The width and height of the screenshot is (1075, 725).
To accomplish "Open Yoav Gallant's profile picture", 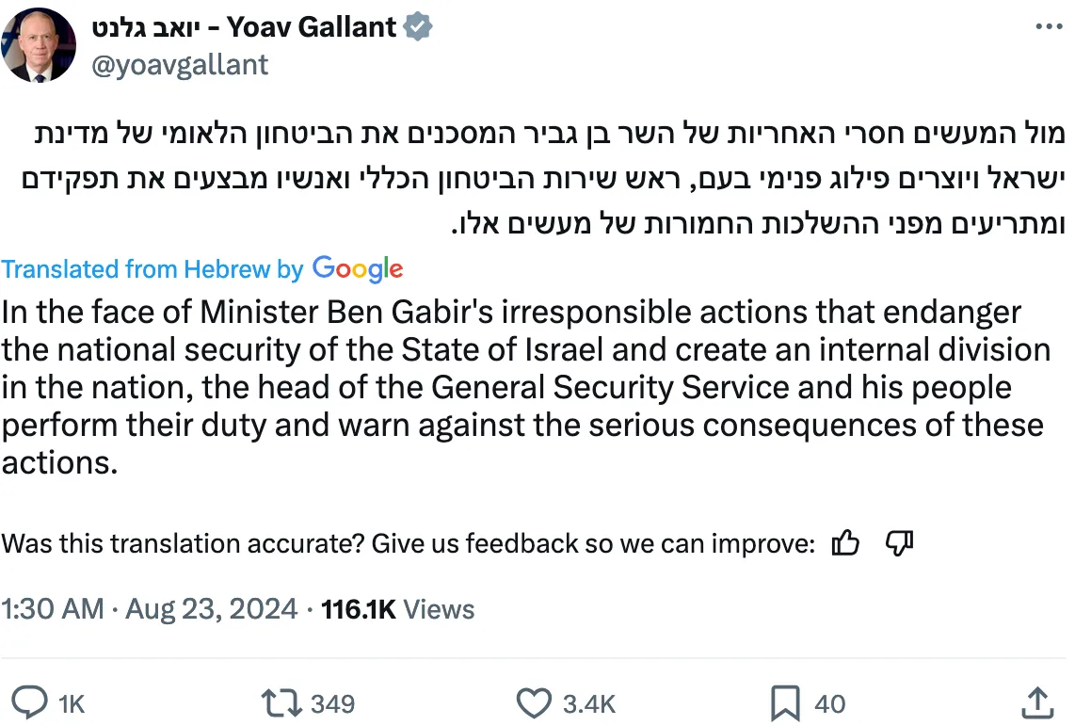I will pyautogui.click(x=40, y=45).
